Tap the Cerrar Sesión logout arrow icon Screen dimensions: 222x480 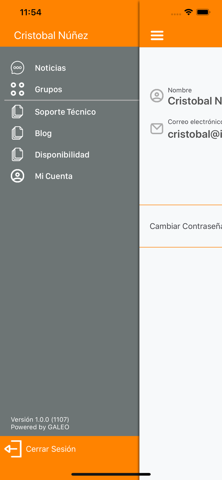pyautogui.click(x=13, y=449)
